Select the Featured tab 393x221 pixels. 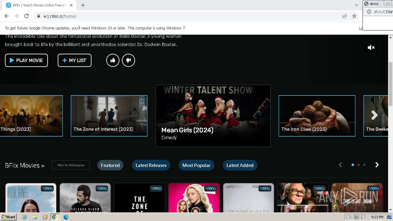(110, 165)
